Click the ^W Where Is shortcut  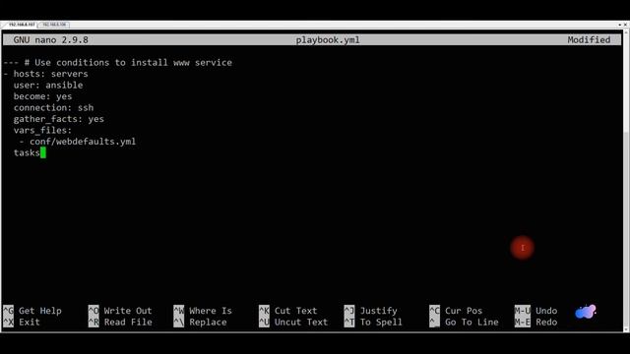[203, 311]
